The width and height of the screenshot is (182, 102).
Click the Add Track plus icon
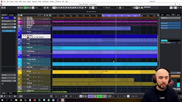[x=19, y=15]
